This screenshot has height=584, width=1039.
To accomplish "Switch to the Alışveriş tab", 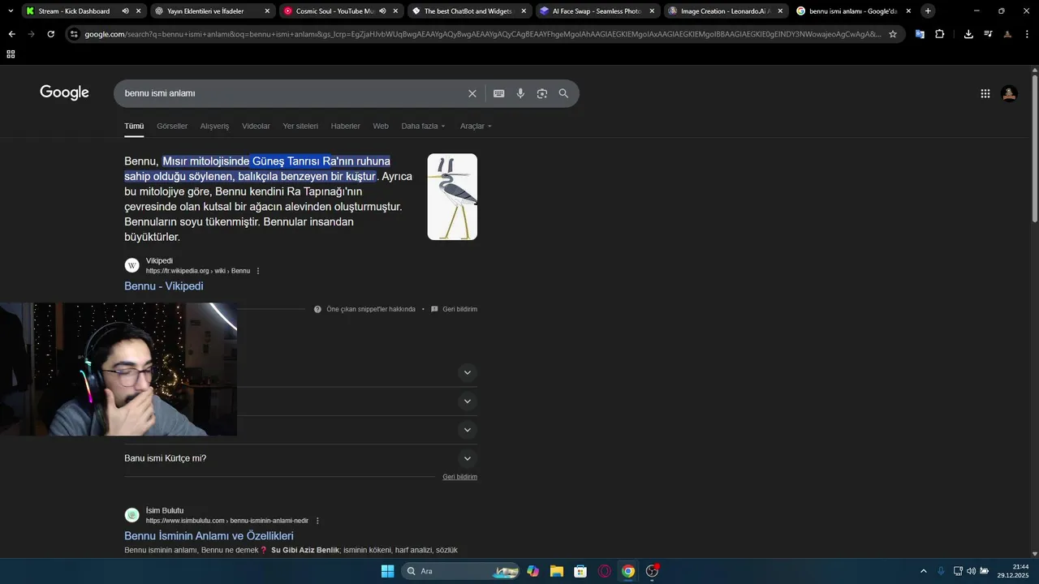I will coord(214,126).
